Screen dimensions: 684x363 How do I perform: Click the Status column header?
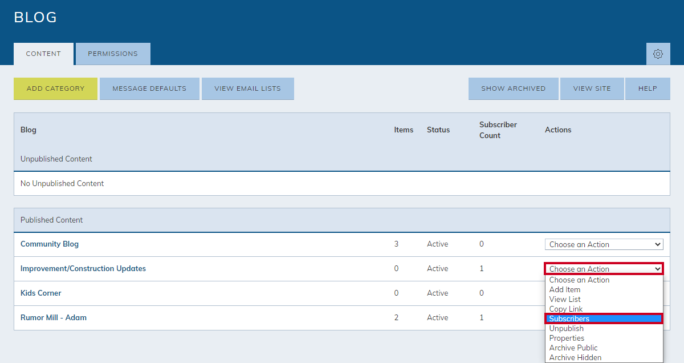[438, 130]
